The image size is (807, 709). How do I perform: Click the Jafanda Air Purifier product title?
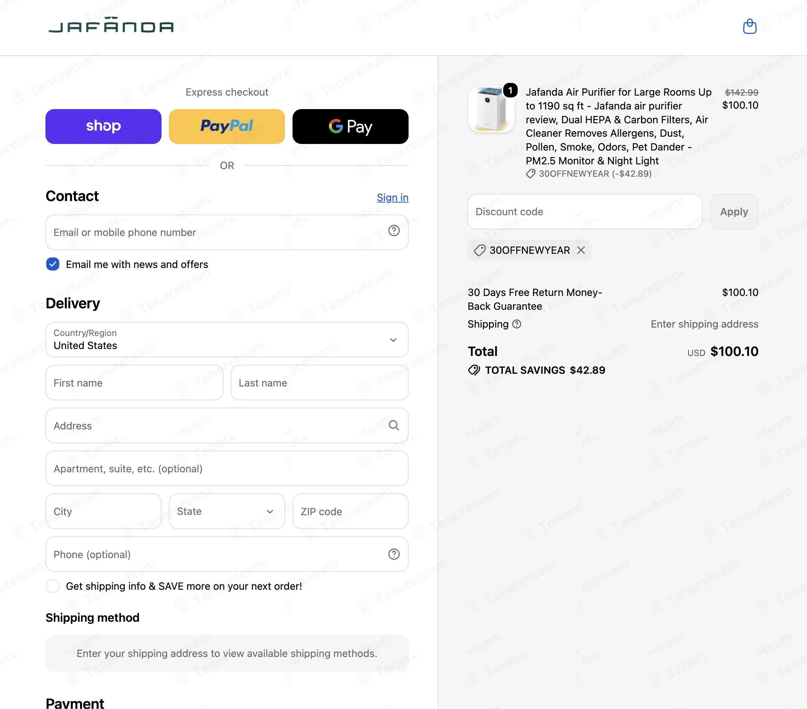pos(619,126)
